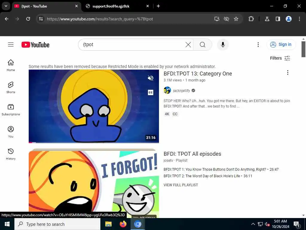Open the BFDI:TPOT 13 video thumbnail
The width and height of the screenshot is (306, 230).
94,106
